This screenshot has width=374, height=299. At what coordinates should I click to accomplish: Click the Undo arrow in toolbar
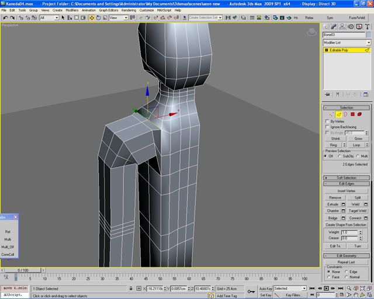5,18
